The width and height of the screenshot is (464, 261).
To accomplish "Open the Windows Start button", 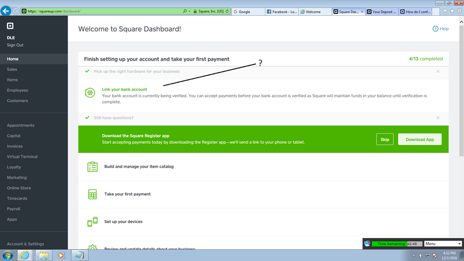I will (x=8, y=255).
